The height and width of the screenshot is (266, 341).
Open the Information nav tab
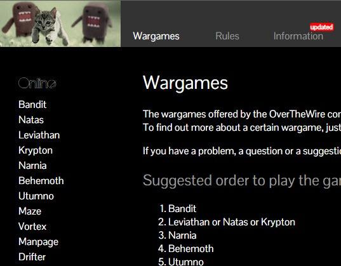click(298, 36)
